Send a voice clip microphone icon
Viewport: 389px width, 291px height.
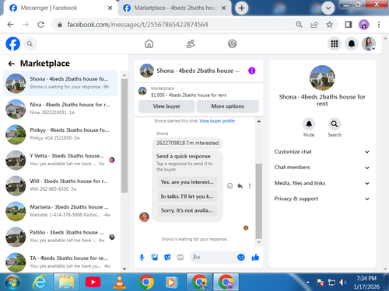point(142,258)
